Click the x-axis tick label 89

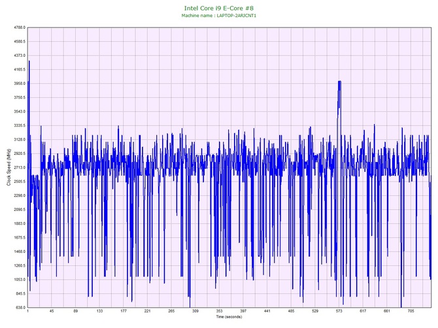tap(76, 311)
